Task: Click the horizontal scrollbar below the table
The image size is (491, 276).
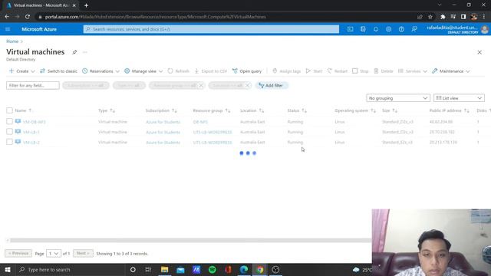Action: (x=190, y=240)
